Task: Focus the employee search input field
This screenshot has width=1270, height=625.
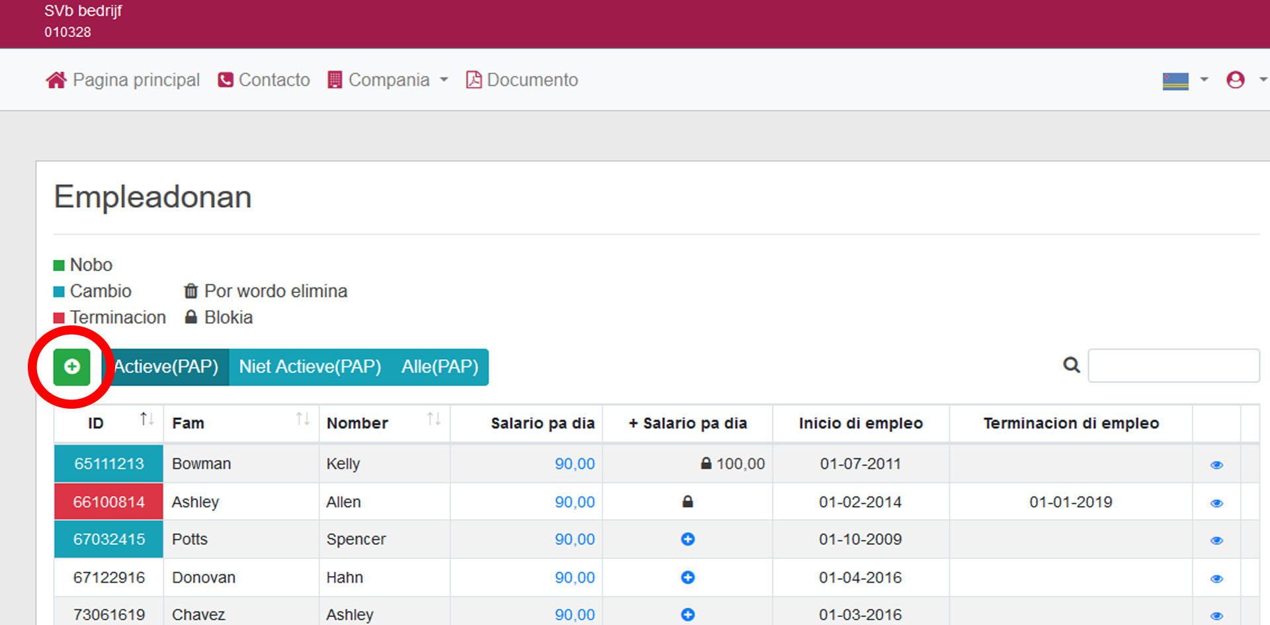Action: pyautogui.click(x=1173, y=365)
